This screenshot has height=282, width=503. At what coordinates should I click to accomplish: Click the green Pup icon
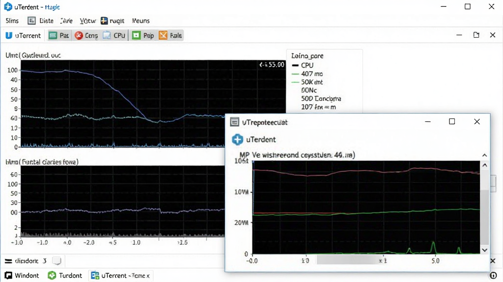pyautogui.click(x=137, y=35)
